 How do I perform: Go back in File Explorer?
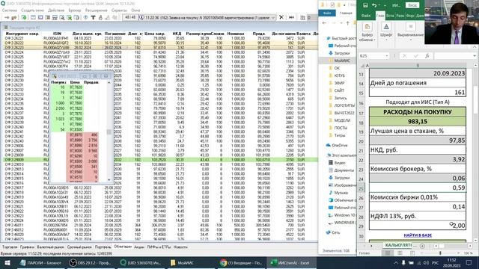[x=324, y=23]
